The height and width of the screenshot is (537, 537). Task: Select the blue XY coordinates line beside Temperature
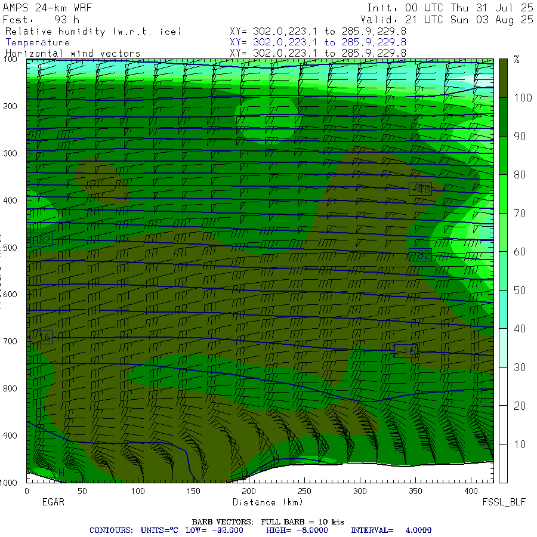pyautogui.click(x=318, y=42)
